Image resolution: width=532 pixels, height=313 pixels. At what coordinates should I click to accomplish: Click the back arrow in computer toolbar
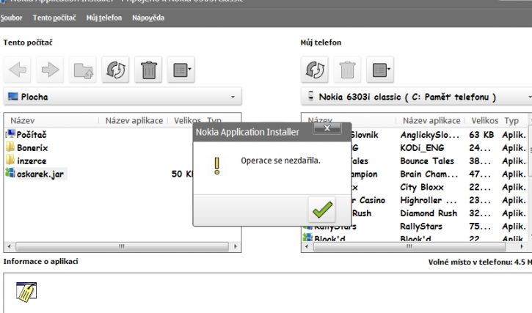18,70
